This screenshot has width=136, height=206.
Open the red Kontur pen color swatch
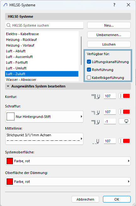[125, 96]
